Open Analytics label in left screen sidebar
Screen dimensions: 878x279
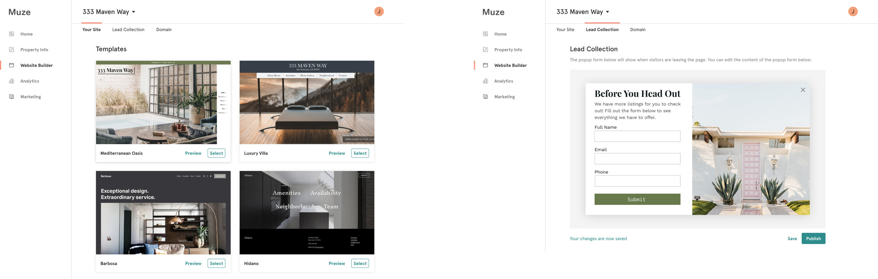pos(30,81)
